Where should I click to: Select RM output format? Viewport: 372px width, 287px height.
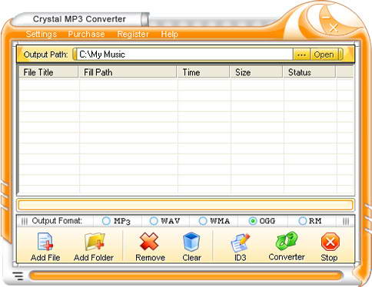[x=303, y=221]
